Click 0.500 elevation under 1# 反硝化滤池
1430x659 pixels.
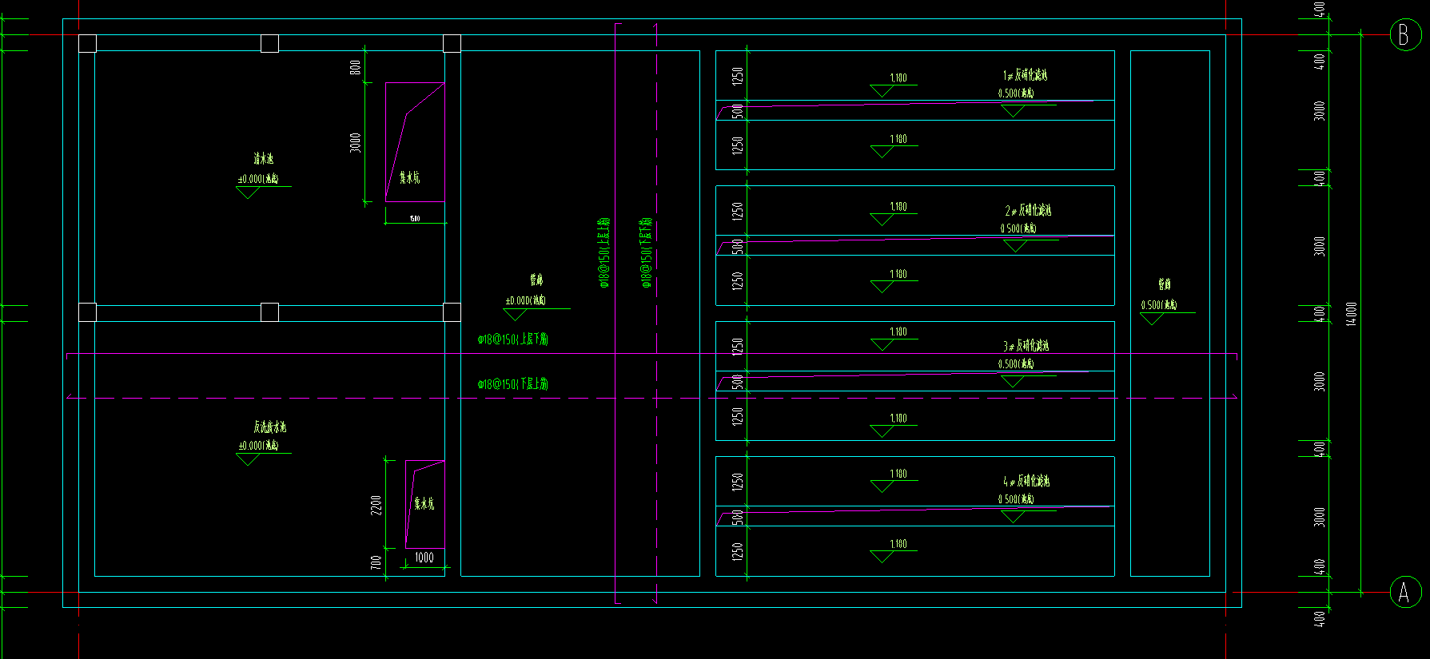[1016, 93]
